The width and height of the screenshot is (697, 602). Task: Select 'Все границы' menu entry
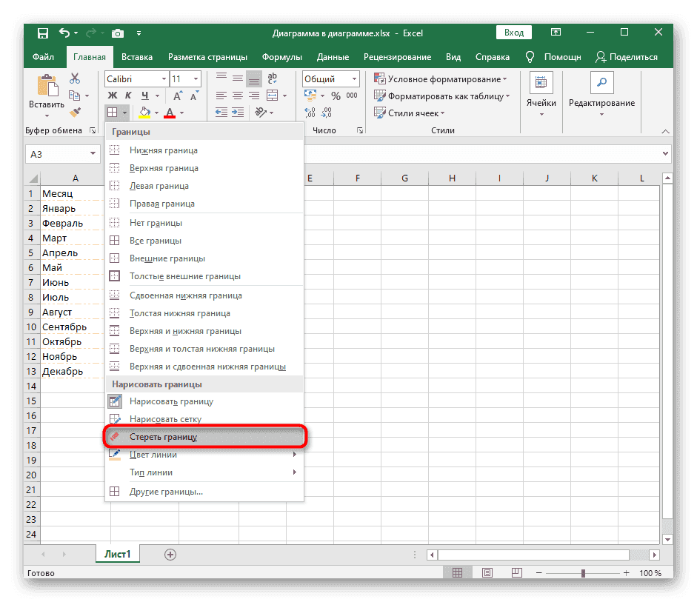pyautogui.click(x=156, y=241)
